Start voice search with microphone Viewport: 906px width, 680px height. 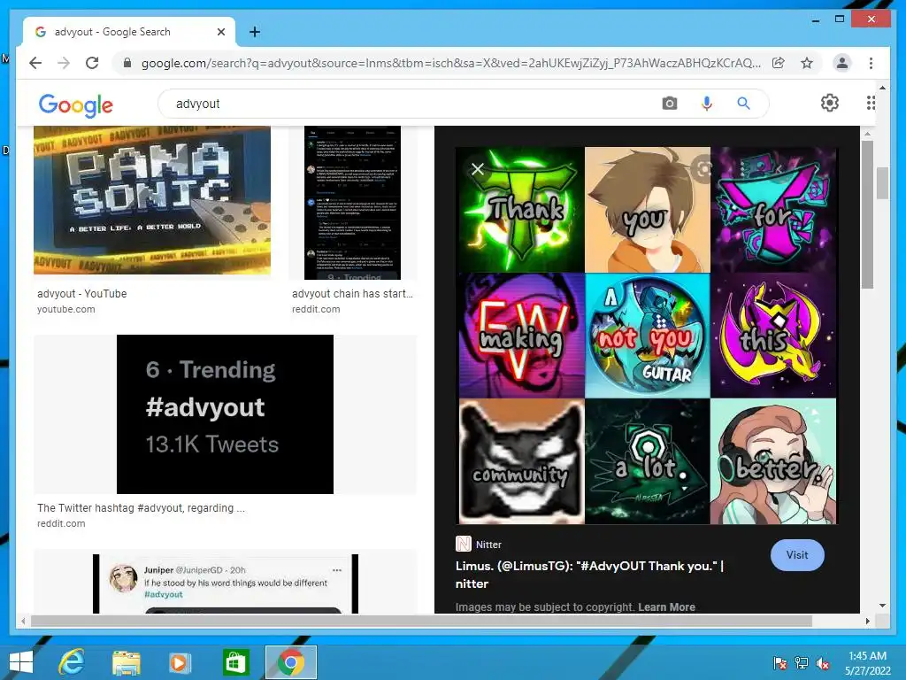pyautogui.click(x=707, y=104)
